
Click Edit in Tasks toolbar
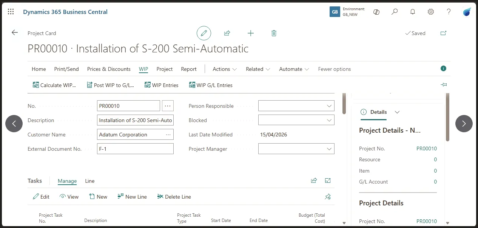pos(41,197)
